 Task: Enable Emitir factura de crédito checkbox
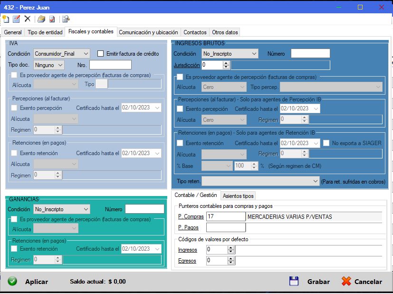[100, 54]
